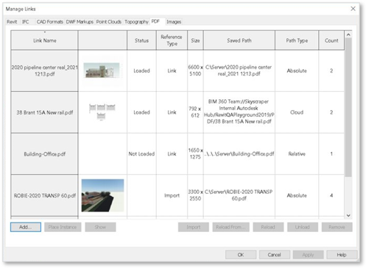This screenshot has width=366, height=268.
Task: Sort by Link Name column header
Action: click(44, 40)
